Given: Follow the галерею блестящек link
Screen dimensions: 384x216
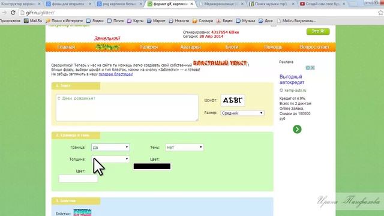Looking at the screenshot, I should point(115,74).
